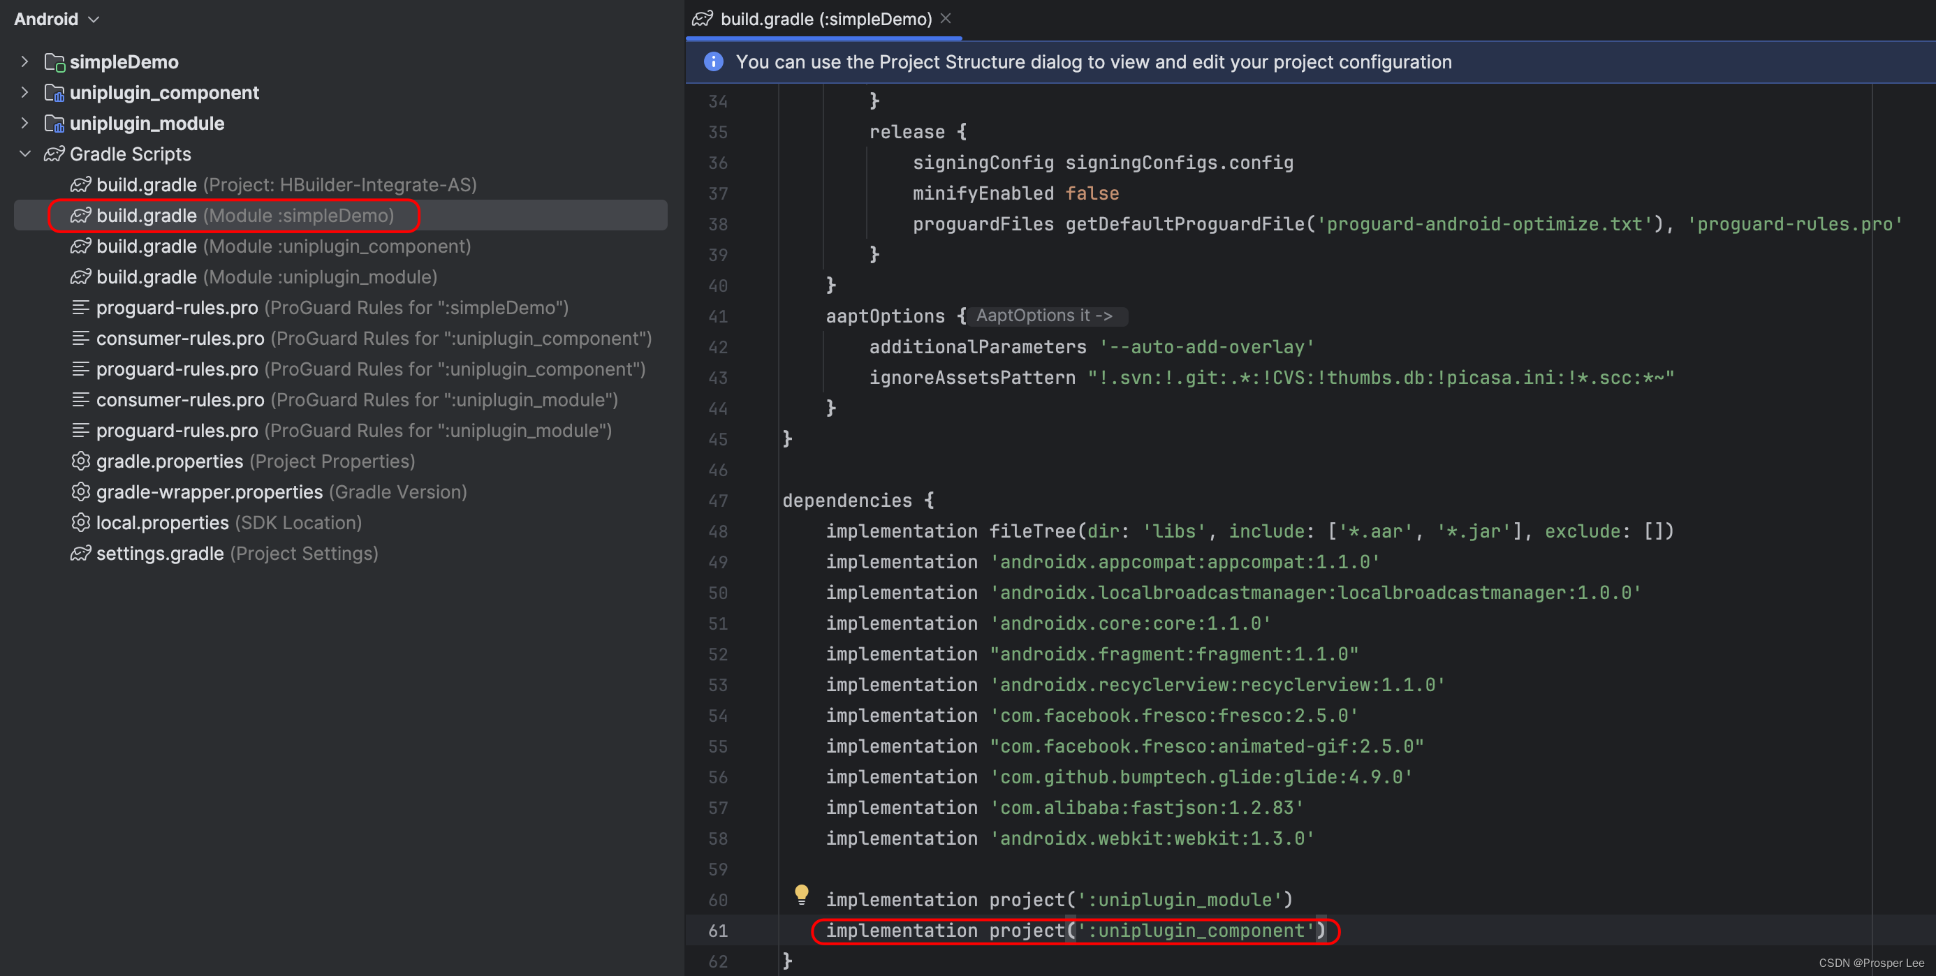Click the info icon in notification banner
1936x976 pixels.
[x=713, y=61]
